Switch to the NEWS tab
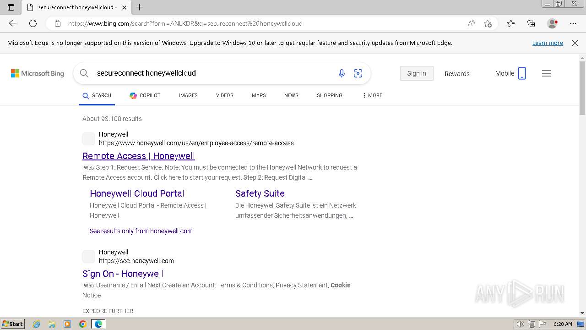The height and width of the screenshot is (330, 586). pyautogui.click(x=291, y=95)
